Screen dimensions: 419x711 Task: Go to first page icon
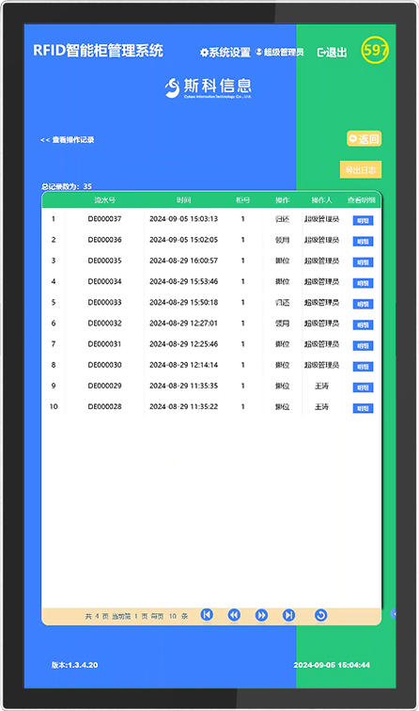207,614
